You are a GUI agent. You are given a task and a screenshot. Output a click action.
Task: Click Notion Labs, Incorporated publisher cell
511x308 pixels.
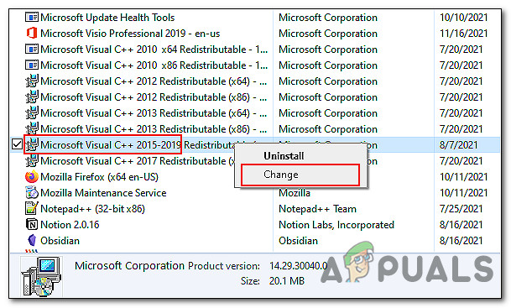(336, 225)
